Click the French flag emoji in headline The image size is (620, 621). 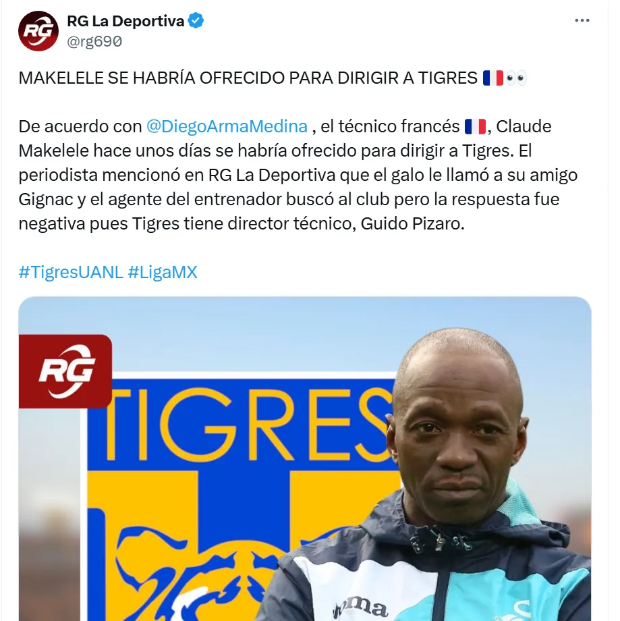tap(492, 78)
